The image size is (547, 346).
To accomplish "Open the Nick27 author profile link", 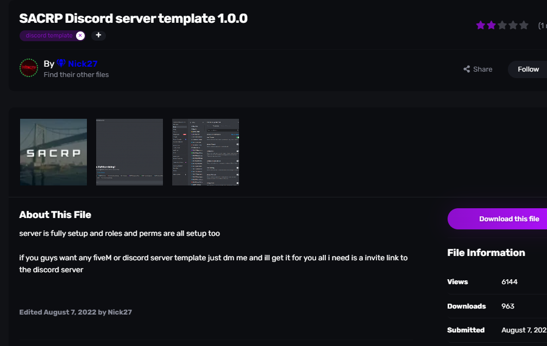I will 83,64.
